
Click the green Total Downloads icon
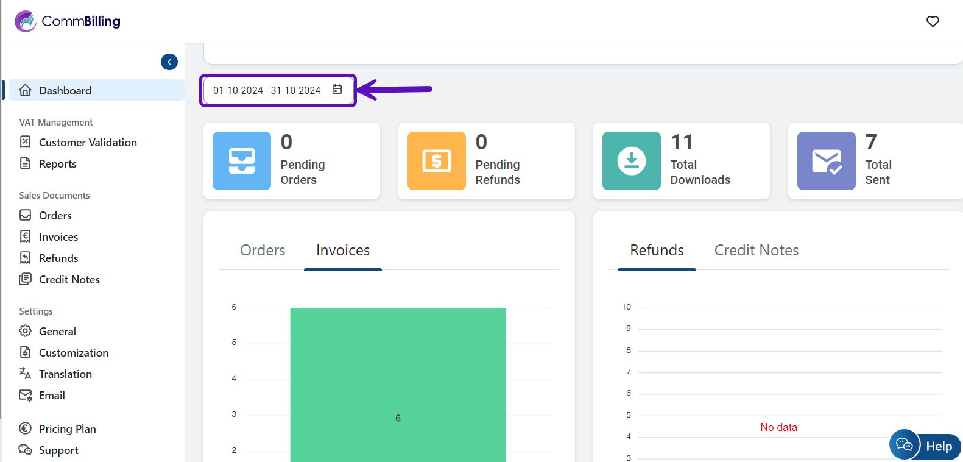631,161
